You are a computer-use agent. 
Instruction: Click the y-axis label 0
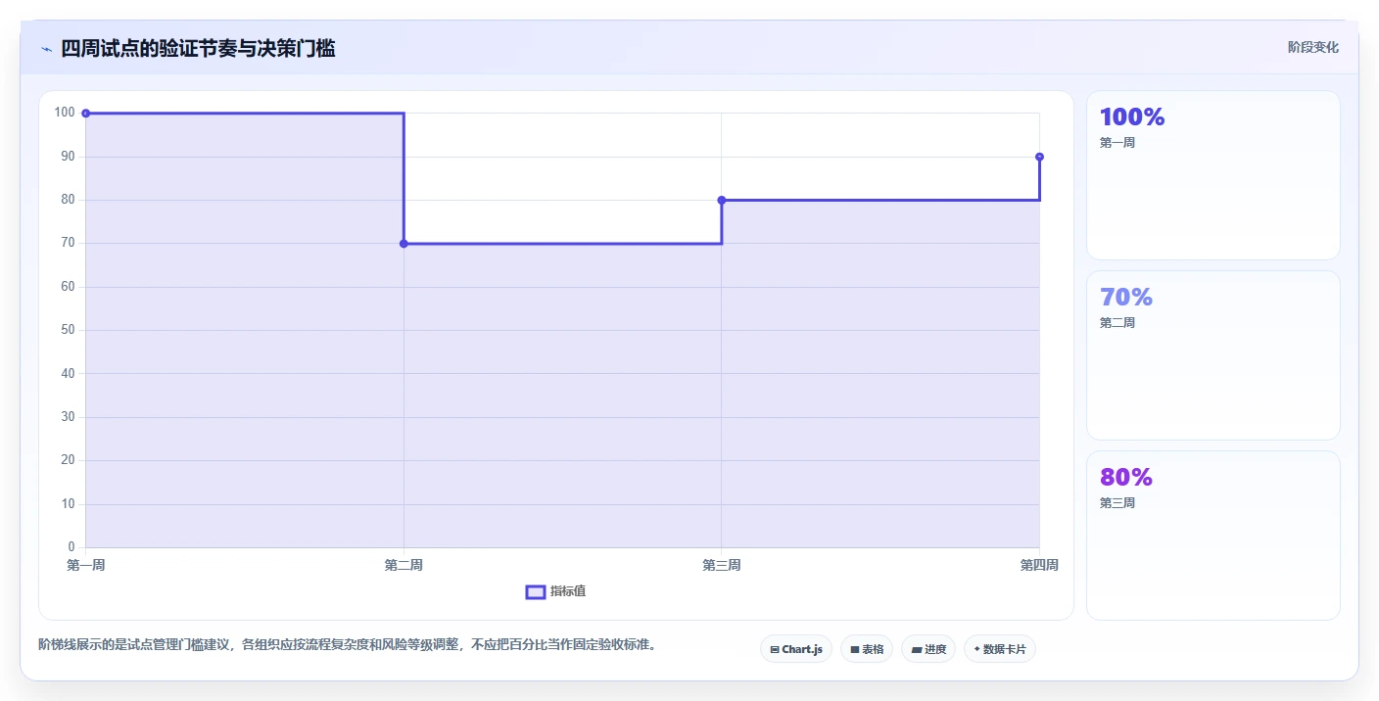pyautogui.click(x=71, y=547)
